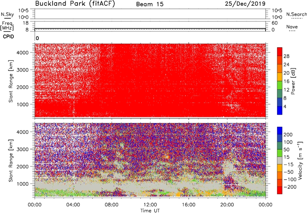Click the 'N.Search' legend label

pyautogui.click(x=296, y=14)
